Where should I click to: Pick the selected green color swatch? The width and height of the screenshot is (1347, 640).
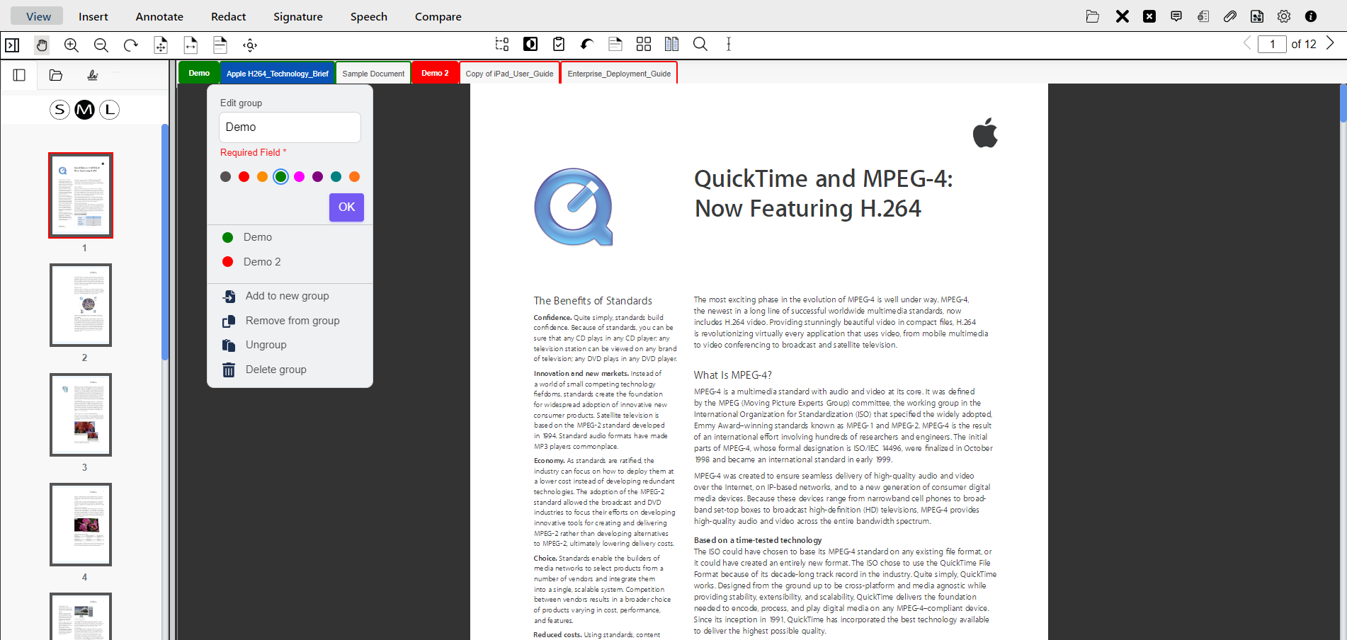pos(280,177)
